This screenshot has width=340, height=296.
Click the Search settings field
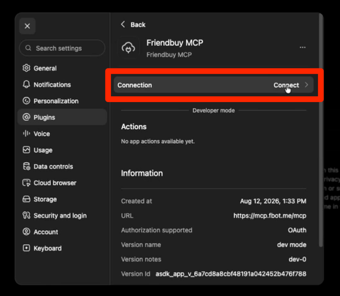(x=62, y=48)
